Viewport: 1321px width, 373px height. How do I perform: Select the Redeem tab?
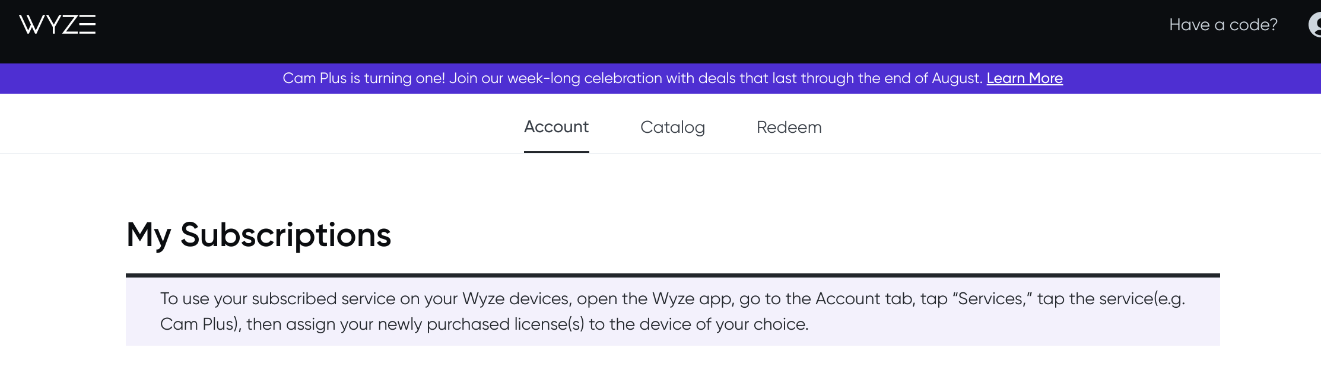click(789, 127)
